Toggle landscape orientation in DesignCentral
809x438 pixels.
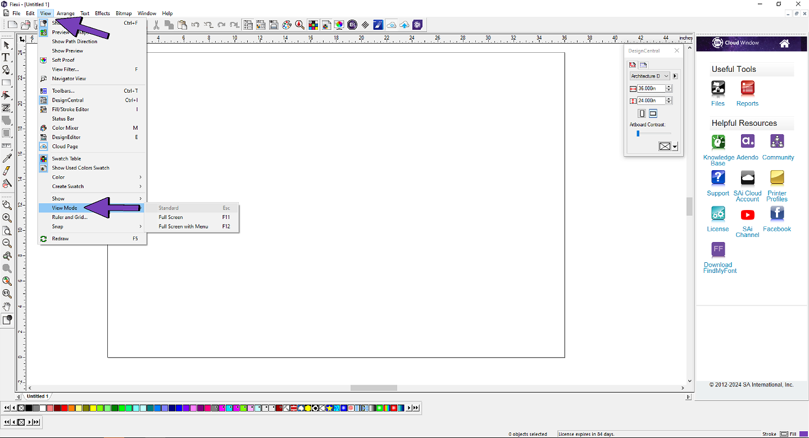(x=652, y=113)
